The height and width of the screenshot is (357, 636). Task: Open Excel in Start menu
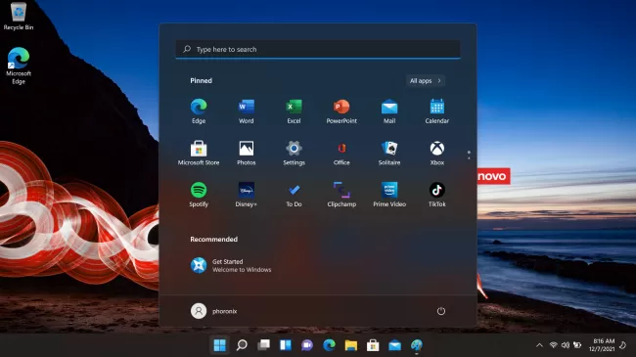[294, 111]
